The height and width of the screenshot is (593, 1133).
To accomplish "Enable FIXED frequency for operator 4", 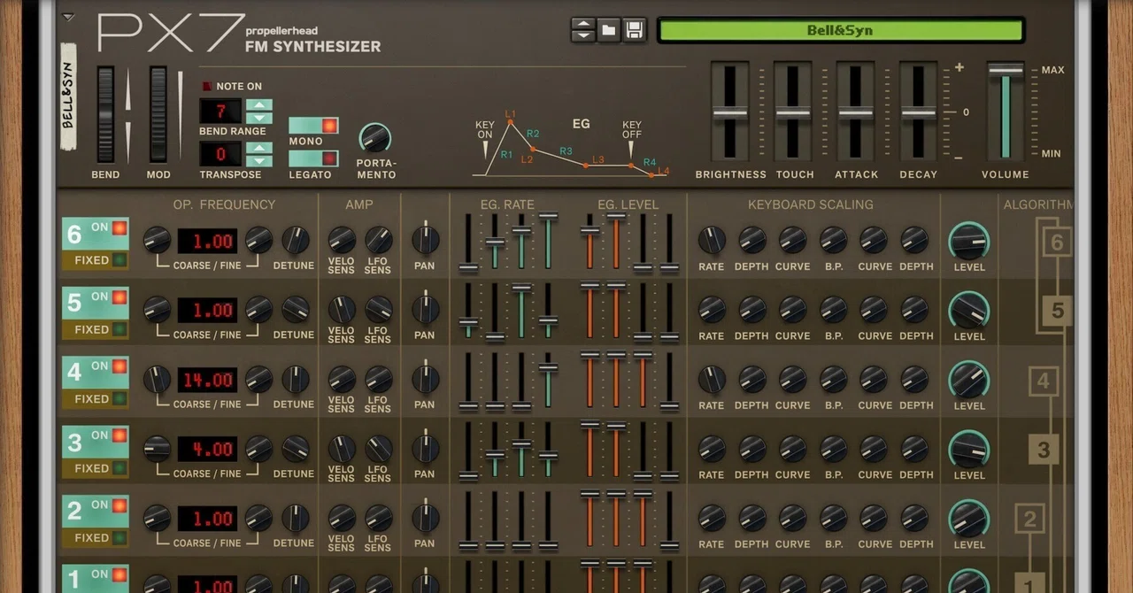I will (x=96, y=399).
